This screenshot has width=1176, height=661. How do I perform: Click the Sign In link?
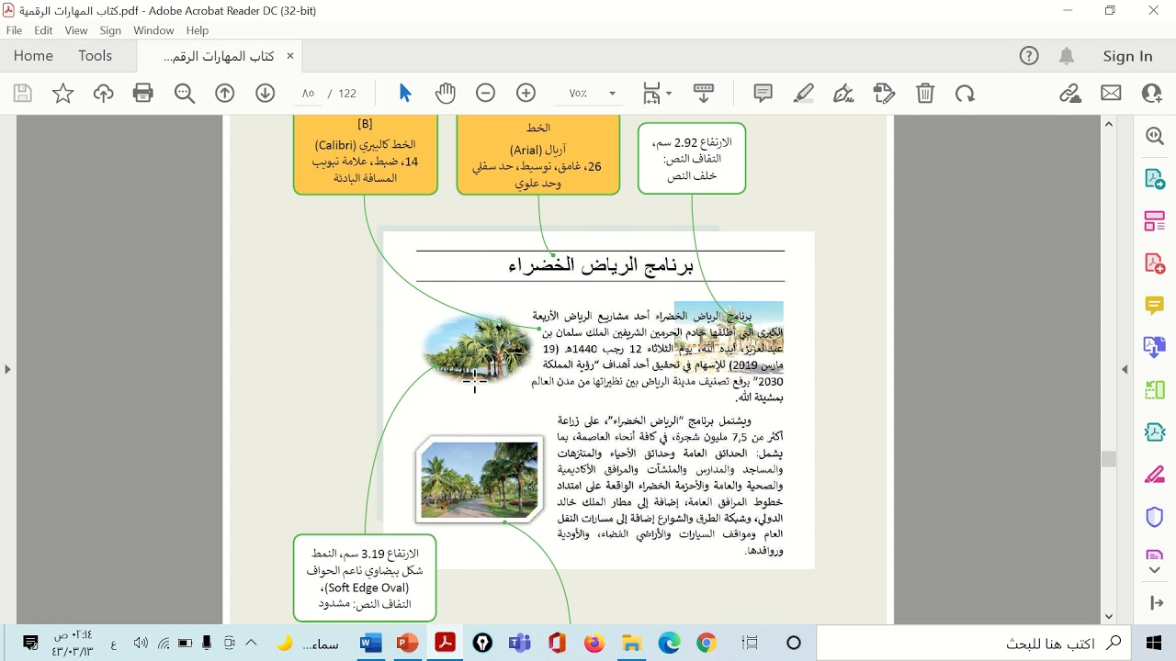coord(1127,56)
